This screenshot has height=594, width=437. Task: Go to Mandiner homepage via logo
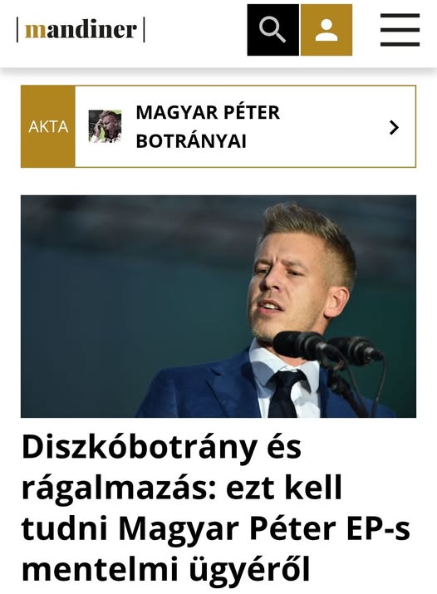pos(81,30)
